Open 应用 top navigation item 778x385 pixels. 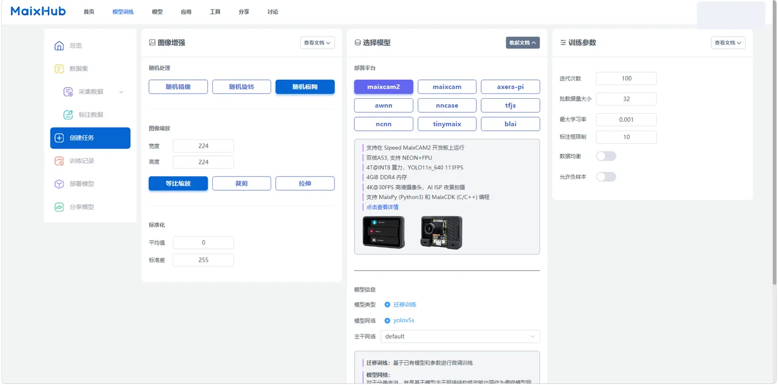tap(186, 12)
